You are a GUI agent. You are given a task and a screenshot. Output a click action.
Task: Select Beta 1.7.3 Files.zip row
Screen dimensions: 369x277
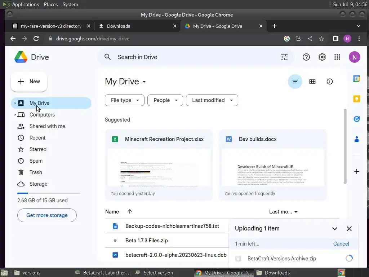(166, 241)
